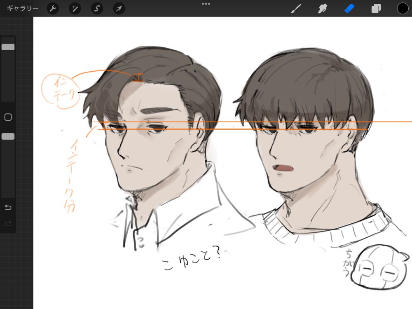This screenshot has width=412, height=309.
Task: Open the Adjustments magic wand menu
Action: coord(75,9)
